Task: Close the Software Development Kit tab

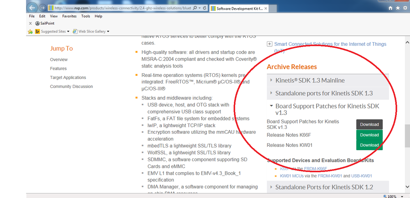Action: point(266,8)
